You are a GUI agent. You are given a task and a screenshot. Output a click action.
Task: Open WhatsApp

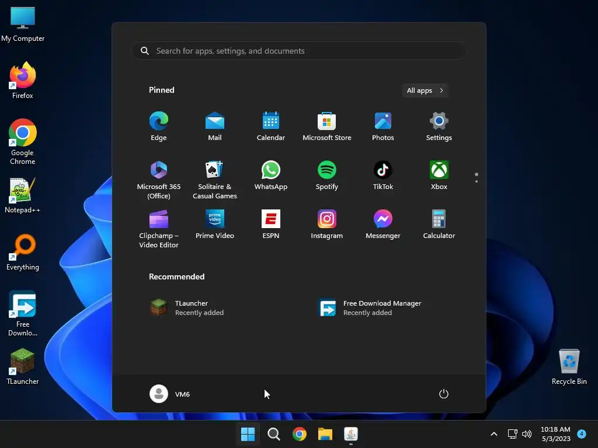(271, 176)
